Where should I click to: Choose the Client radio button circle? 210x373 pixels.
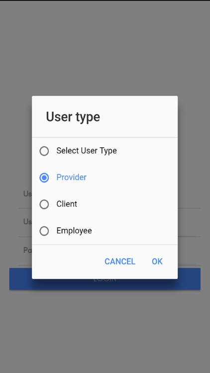pos(44,204)
